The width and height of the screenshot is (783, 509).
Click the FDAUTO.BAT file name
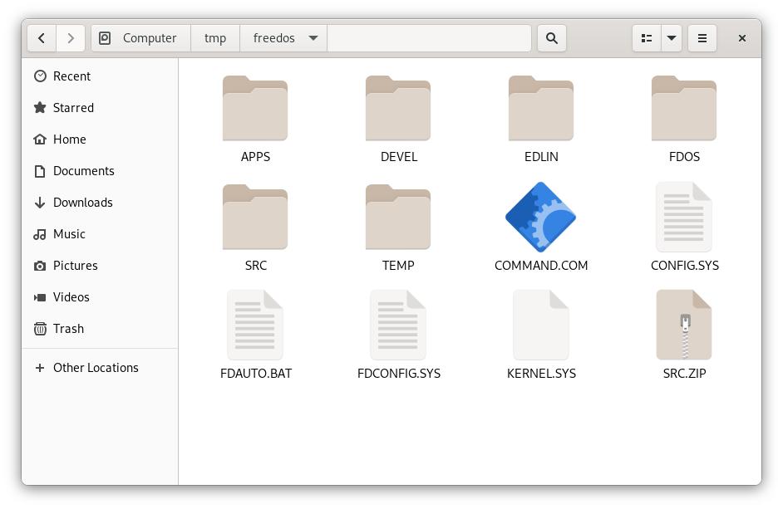click(256, 374)
